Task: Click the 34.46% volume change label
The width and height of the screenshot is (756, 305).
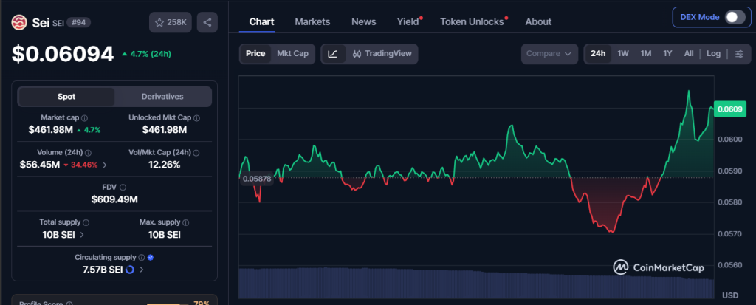Action: point(80,165)
